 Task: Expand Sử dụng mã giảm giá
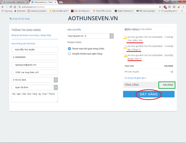[x=135, y=78]
